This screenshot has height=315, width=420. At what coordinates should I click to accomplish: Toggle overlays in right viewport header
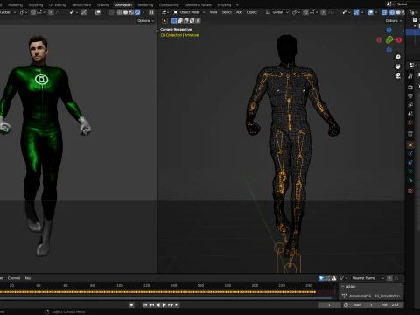click(370, 12)
